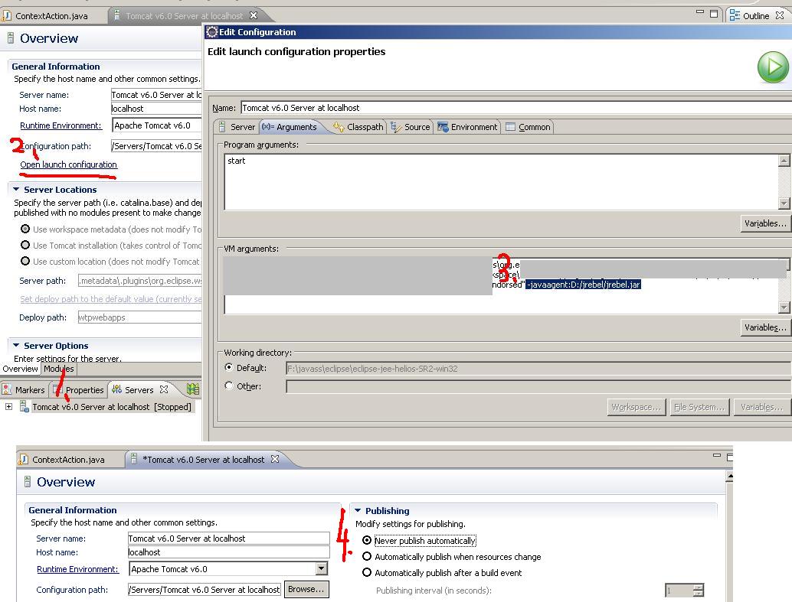This screenshot has height=602, width=792.
Task: Close the Servers view tab
Action: [x=164, y=389]
